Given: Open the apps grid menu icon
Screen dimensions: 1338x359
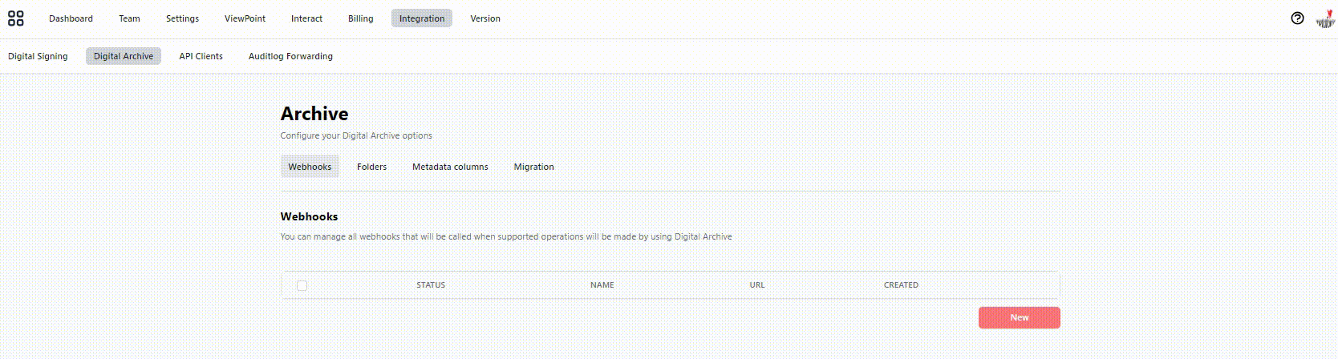Looking at the screenshot, I should point(16,18).
